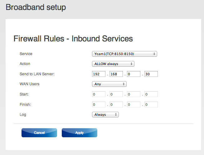
Task: Select the Start second octet field
Action: pos(116,94)
